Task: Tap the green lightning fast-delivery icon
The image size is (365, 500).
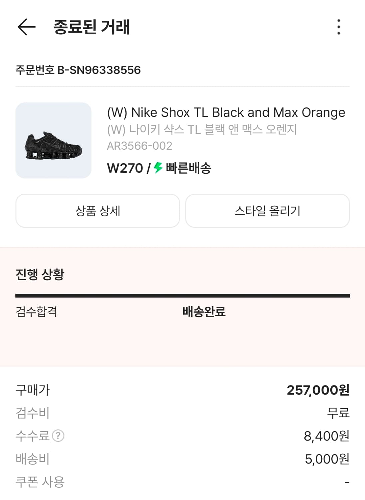Action: [158, 168]
